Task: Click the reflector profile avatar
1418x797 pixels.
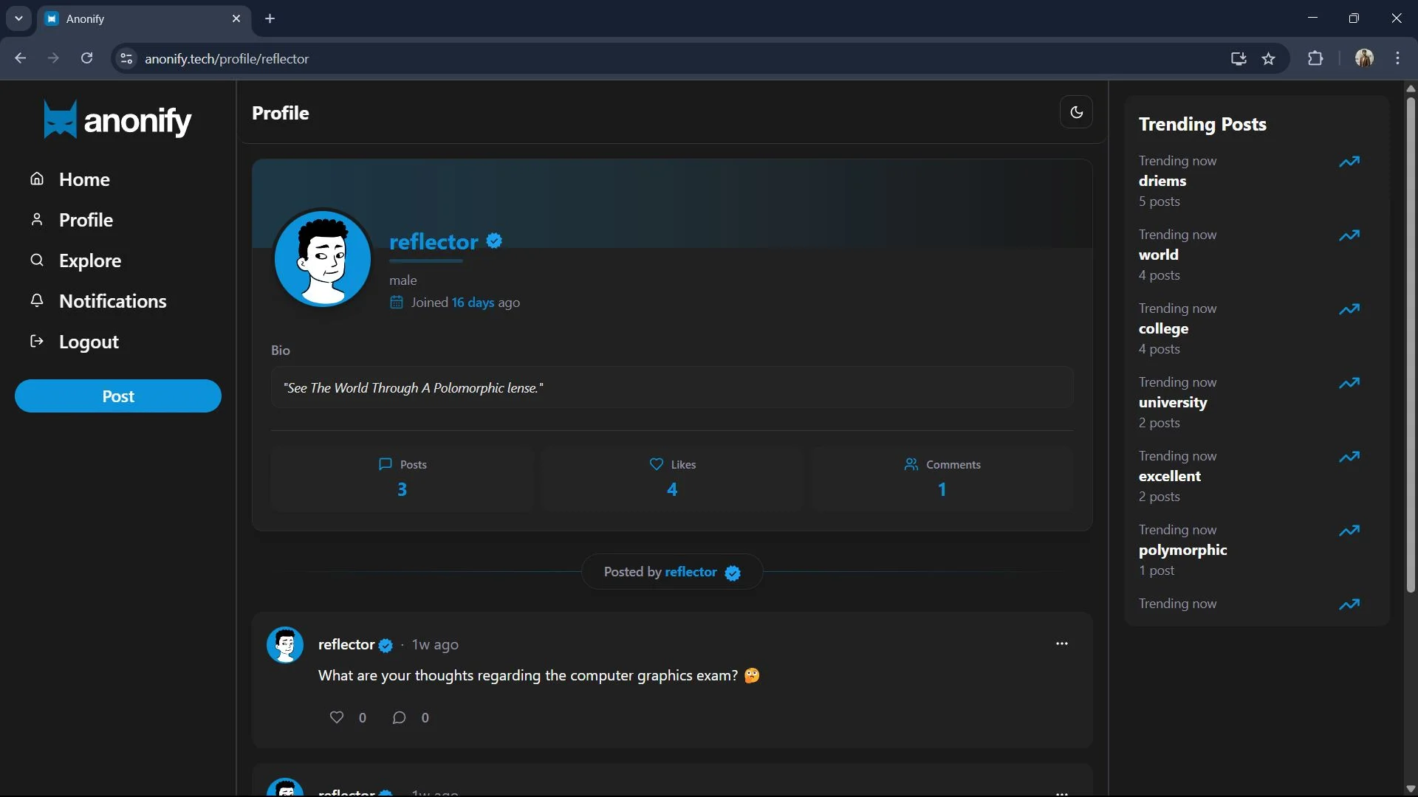Action: coord(323,258)
